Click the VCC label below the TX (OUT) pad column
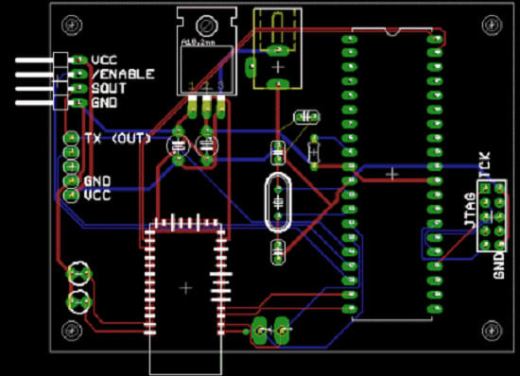This screenshot has height=376, width=520. pos(97,196)
